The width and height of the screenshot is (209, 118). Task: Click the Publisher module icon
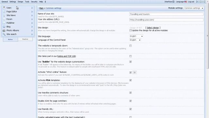coord(4,23)
